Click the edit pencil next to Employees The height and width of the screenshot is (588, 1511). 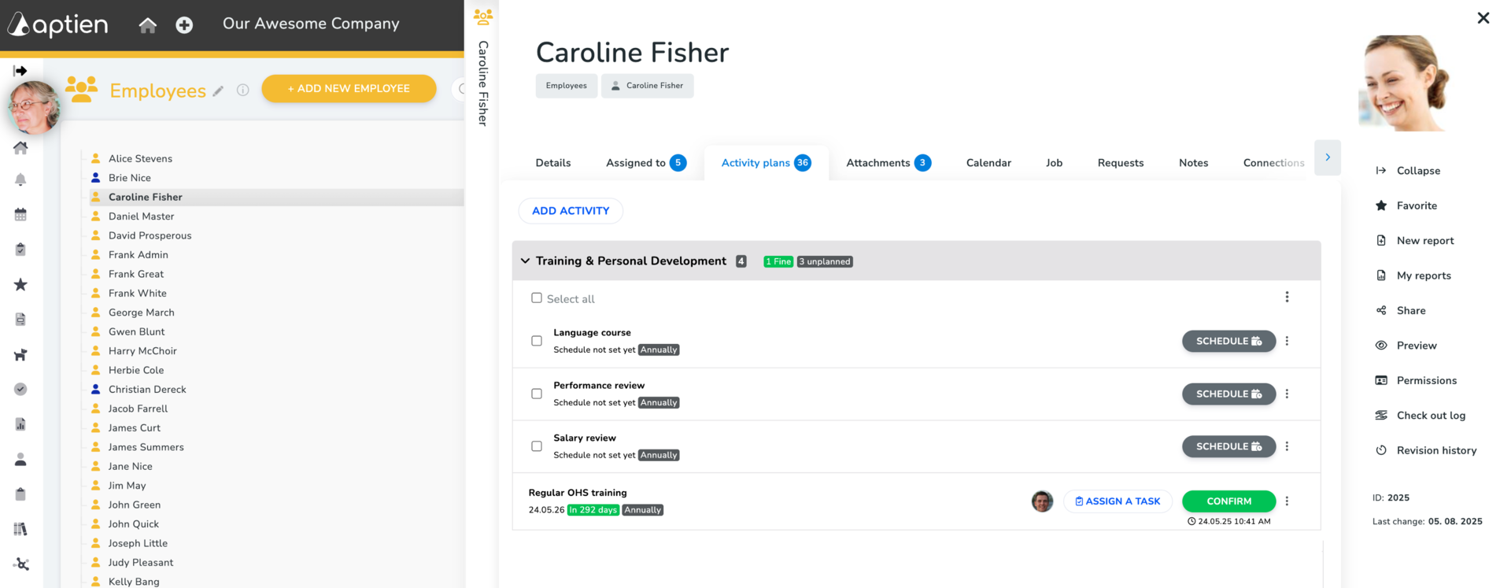click(218, 91)
